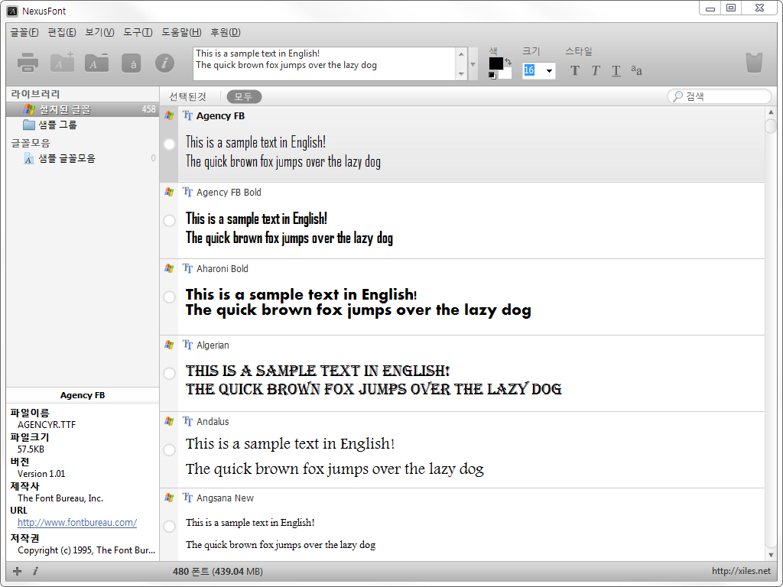Select the radio button for Algerian font
Viewport: 783px width, 587px height.
170,374
